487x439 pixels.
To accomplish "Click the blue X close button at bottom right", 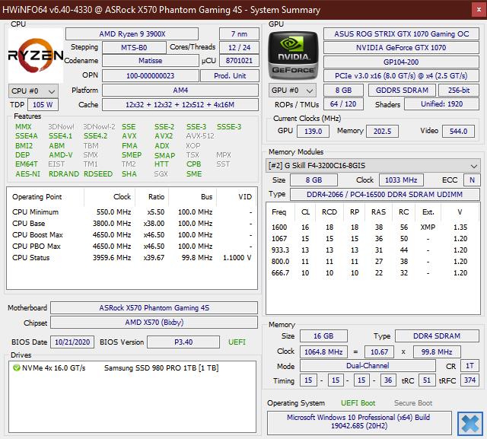I will point(470,424).
